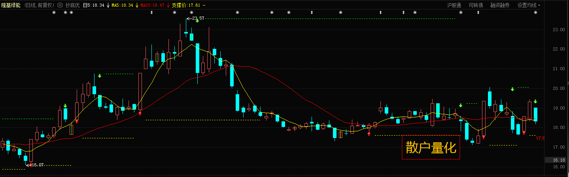Click the green sell arrow beside 23.57 high
569x177 pixels.
click(197, 20)
